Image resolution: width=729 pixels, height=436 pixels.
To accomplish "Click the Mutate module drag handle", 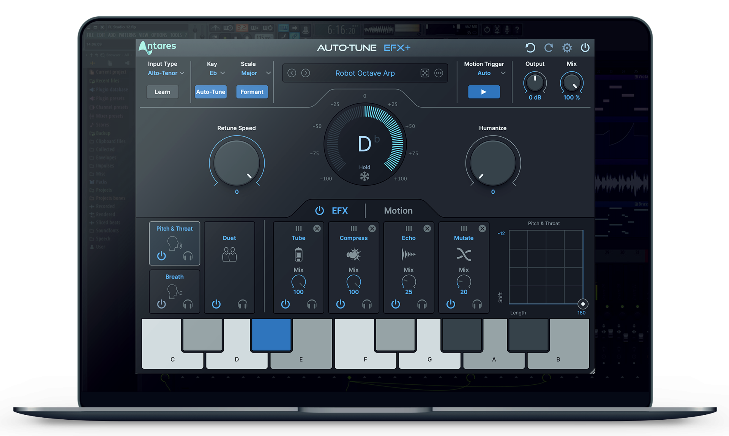I will point(464,228).
